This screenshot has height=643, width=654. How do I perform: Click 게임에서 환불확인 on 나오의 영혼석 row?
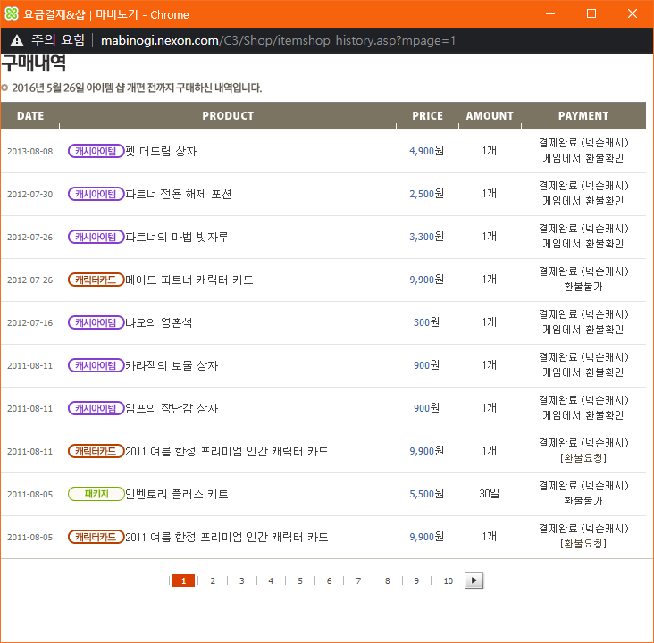[583, 330]
